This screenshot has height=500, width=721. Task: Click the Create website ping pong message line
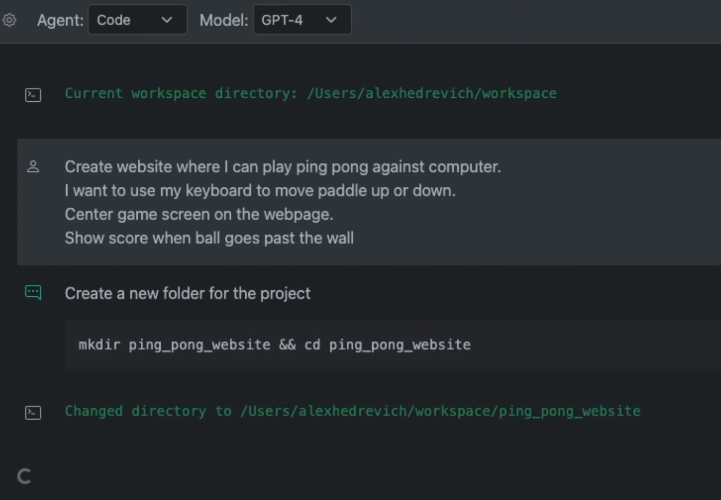tap(283, 167)
